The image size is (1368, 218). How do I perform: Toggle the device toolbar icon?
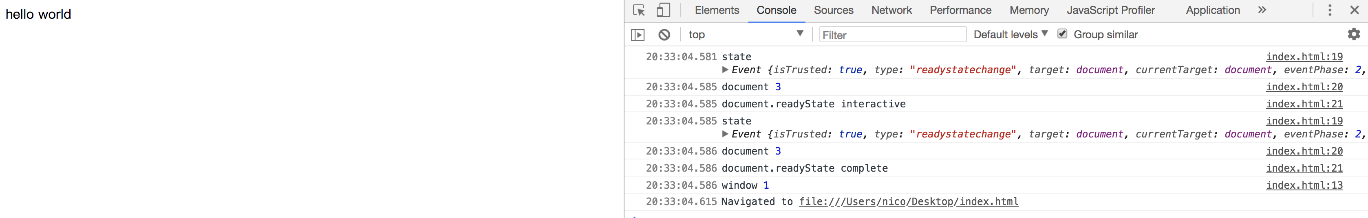pyautogui.click(x=663, y=10)
